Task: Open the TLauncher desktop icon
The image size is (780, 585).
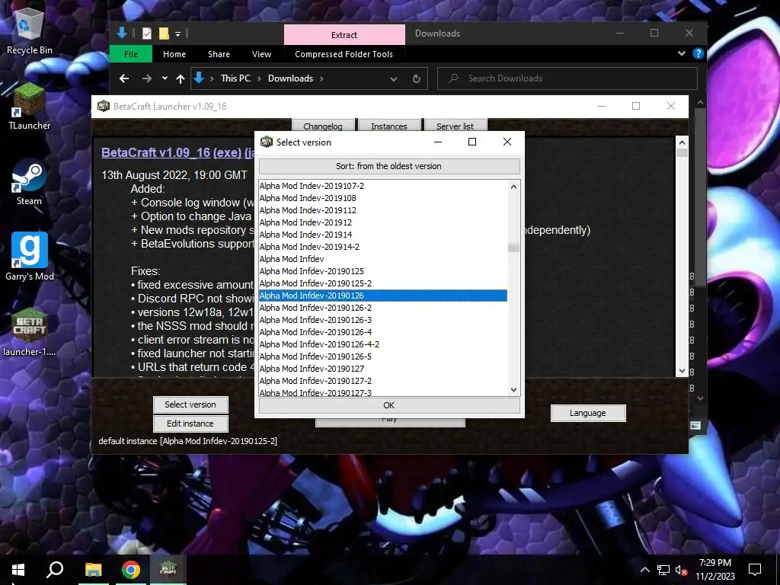Action: tap(30, 107)
